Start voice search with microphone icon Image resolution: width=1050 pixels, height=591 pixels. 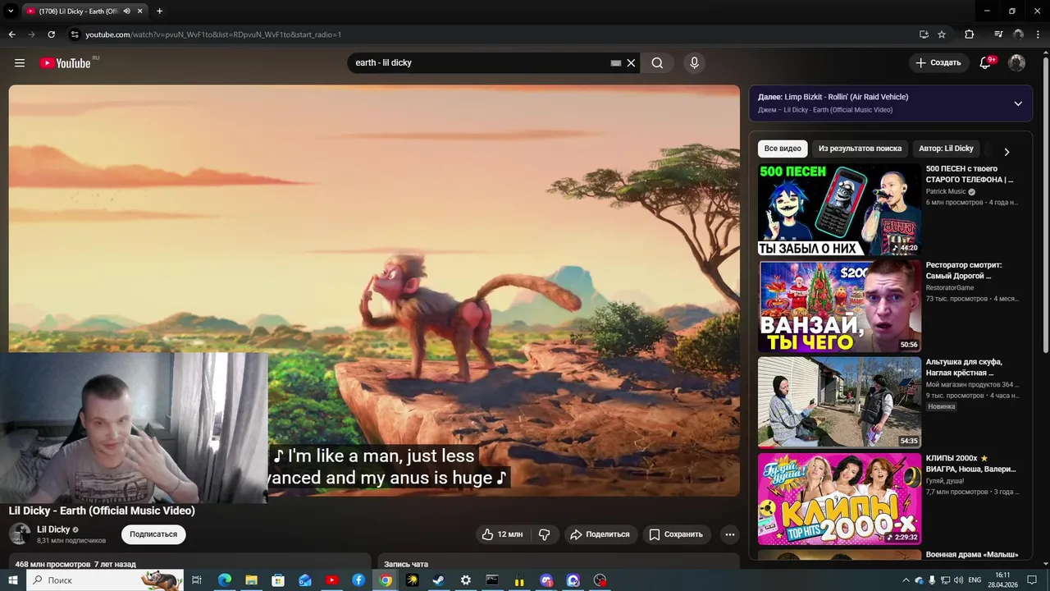694,63
